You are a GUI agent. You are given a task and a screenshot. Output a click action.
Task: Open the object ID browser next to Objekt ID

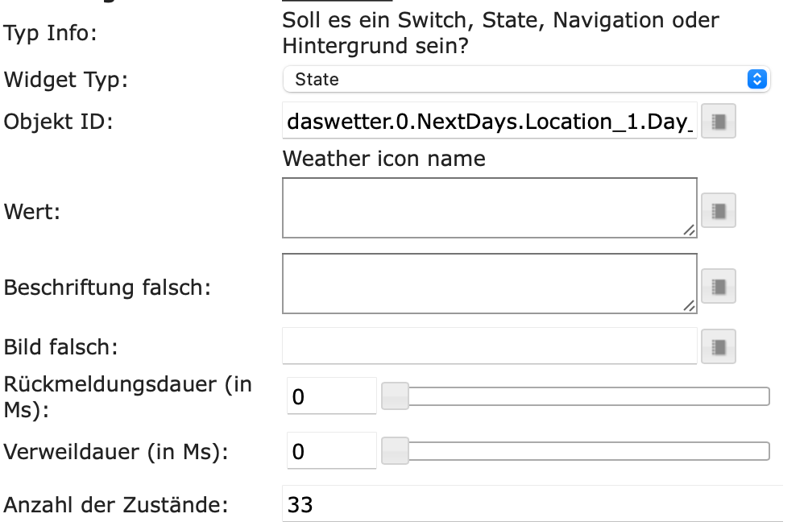719,122
